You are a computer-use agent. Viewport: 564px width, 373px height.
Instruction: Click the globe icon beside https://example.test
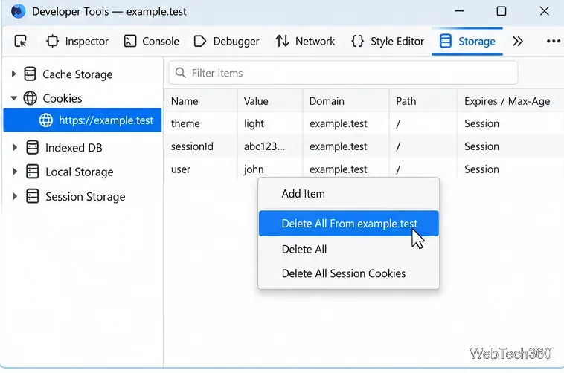click(45, 120)
